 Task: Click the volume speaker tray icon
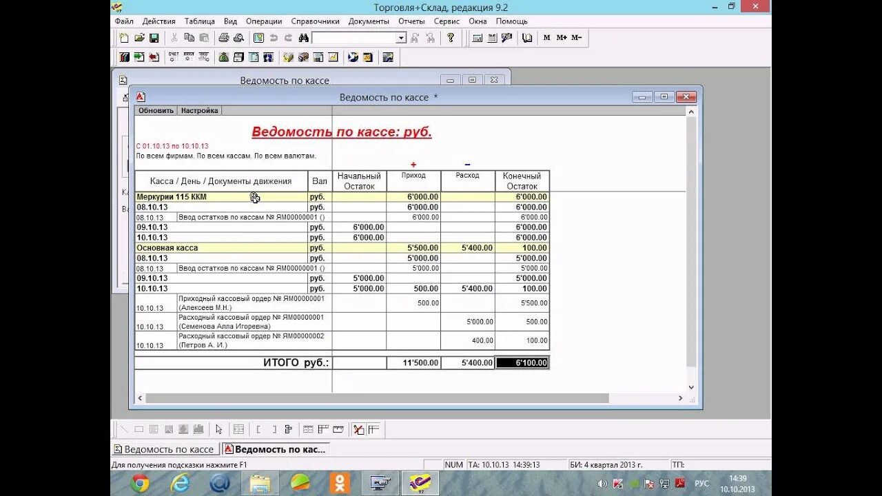pos(602,483)
